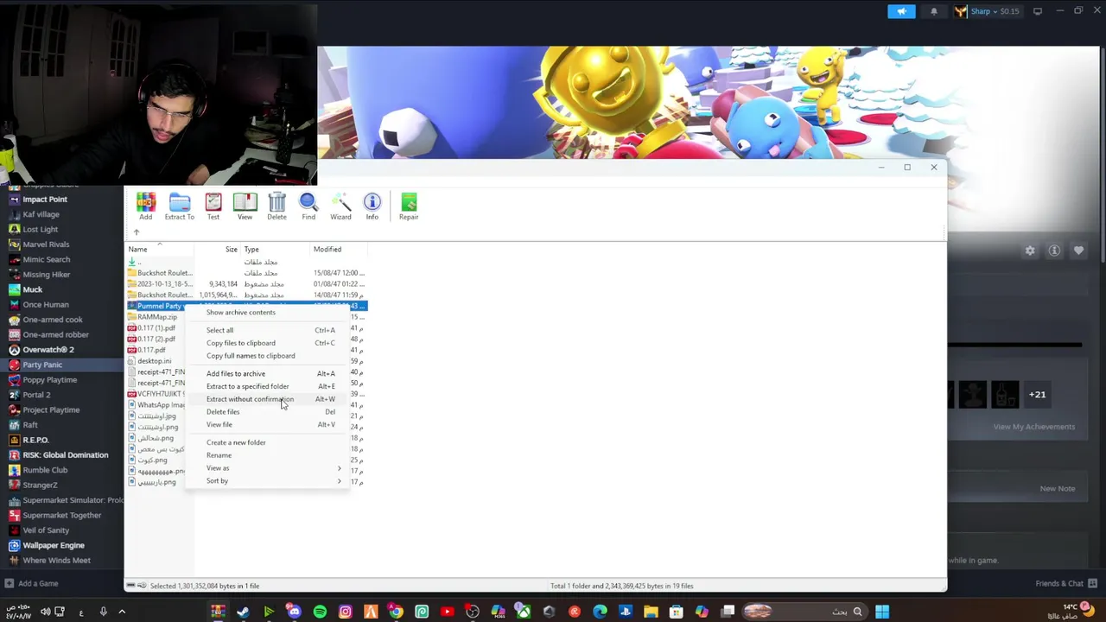Click the Test archive toolbar icon

coord(213,206)
